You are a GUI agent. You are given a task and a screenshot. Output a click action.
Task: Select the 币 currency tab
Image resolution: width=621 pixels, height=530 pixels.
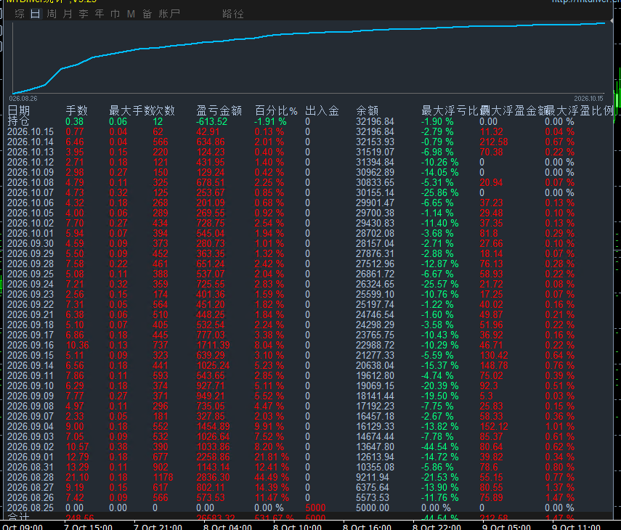[x=115, y=15]
